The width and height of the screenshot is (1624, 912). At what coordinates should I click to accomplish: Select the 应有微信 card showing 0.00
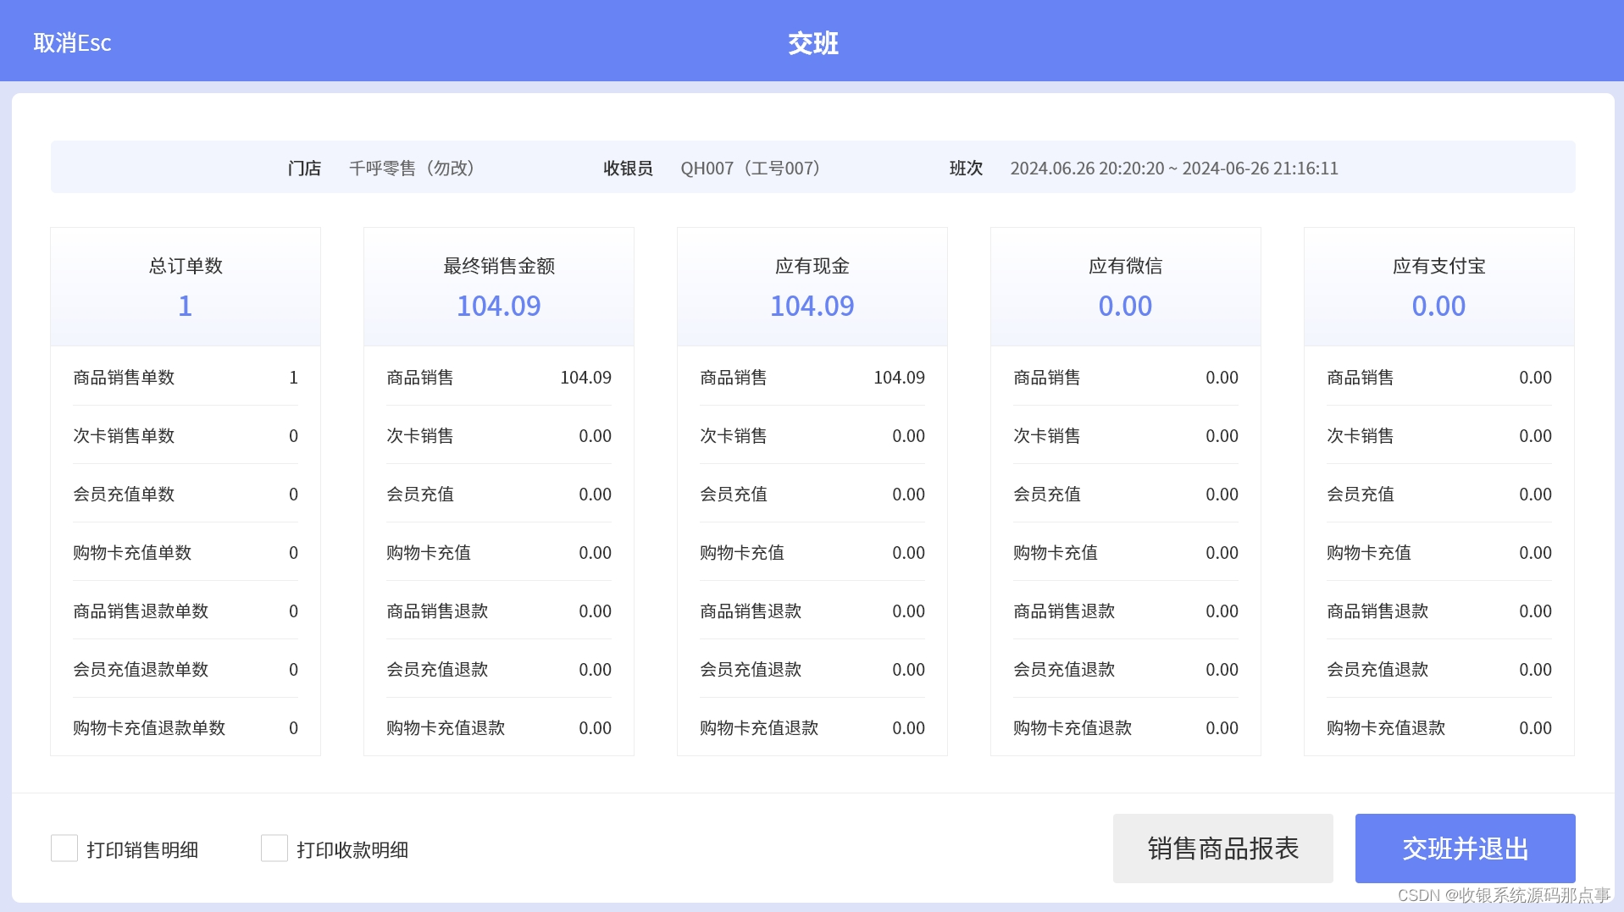point(1125,286)
